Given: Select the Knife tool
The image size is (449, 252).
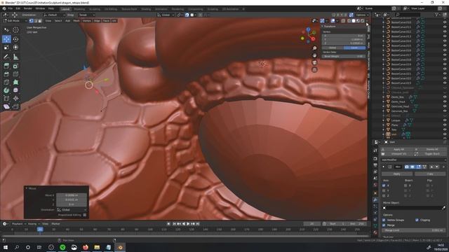Looking at the screenshot, I should [6, 83].
